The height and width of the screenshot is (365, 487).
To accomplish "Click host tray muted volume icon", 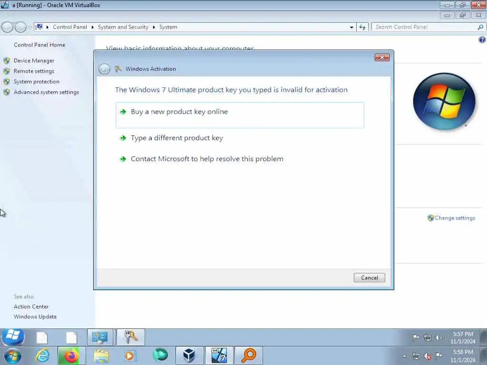I will 428,356.
